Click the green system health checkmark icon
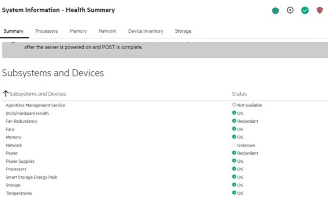The image size is (328, 216). [x=305, y=10]
